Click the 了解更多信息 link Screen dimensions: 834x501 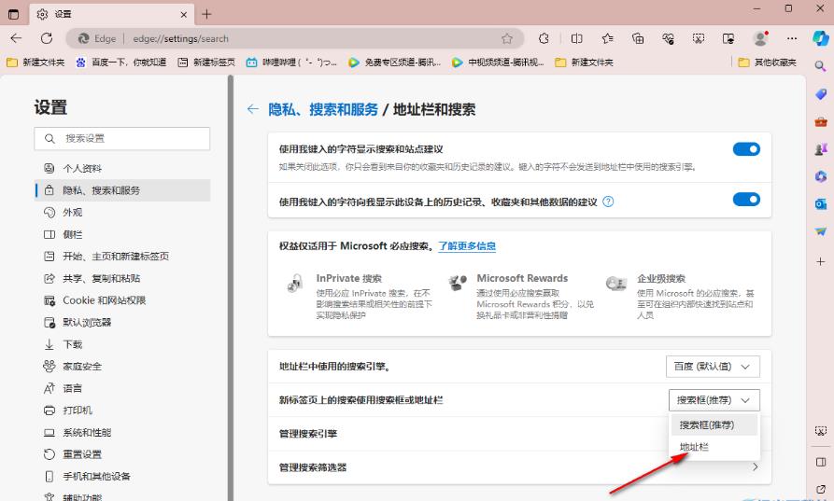point(467,246)
